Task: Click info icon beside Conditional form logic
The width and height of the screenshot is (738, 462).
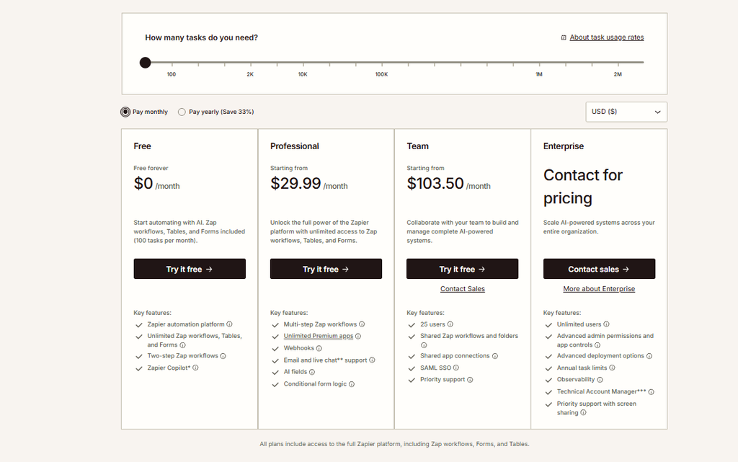Action: click(352, 384)
